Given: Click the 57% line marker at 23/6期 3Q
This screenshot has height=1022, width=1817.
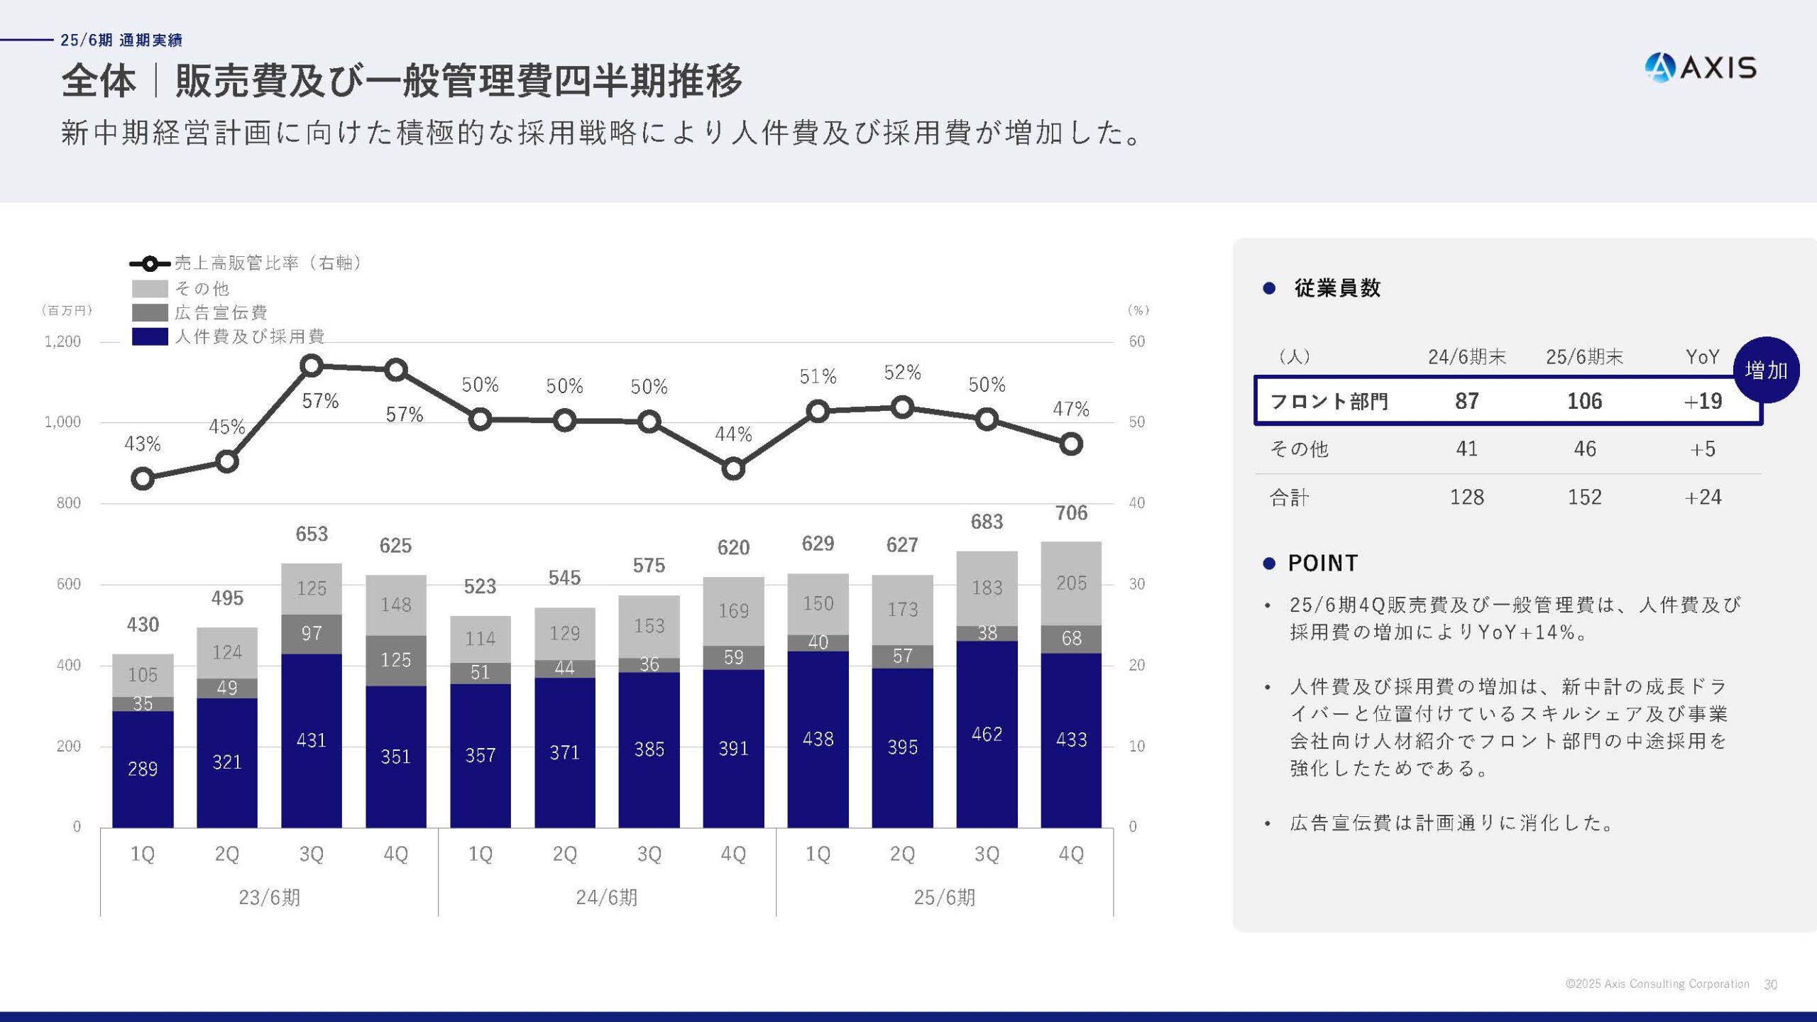Looking at the screenshot, I should (312, 366).
